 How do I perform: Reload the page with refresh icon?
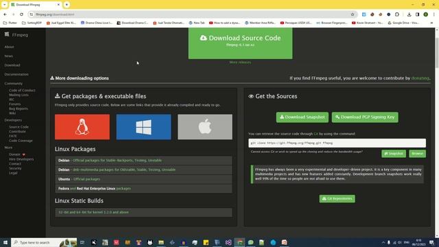click(x=21, y=14)
